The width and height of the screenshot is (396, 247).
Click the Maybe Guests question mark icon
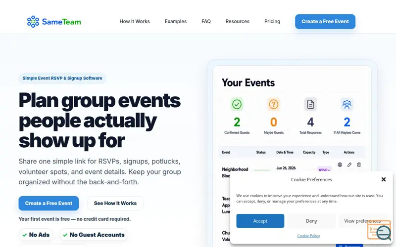click(274, 104)
